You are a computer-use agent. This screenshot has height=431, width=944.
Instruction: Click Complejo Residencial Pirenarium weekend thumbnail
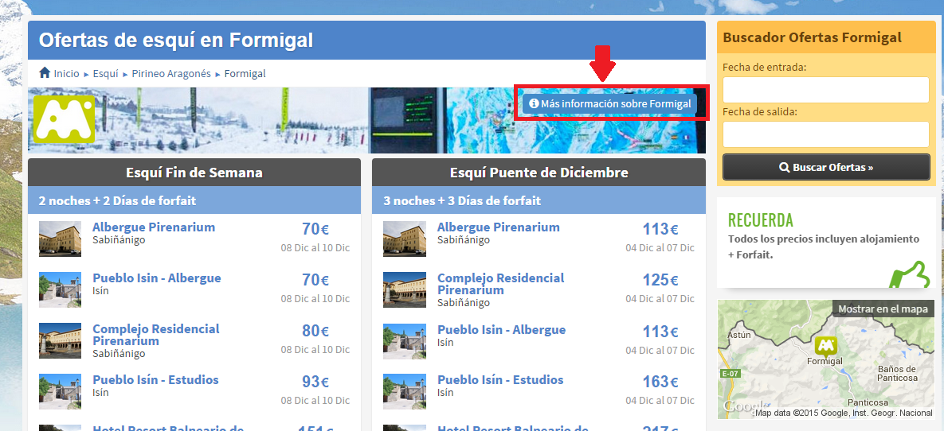pos(61,341)
